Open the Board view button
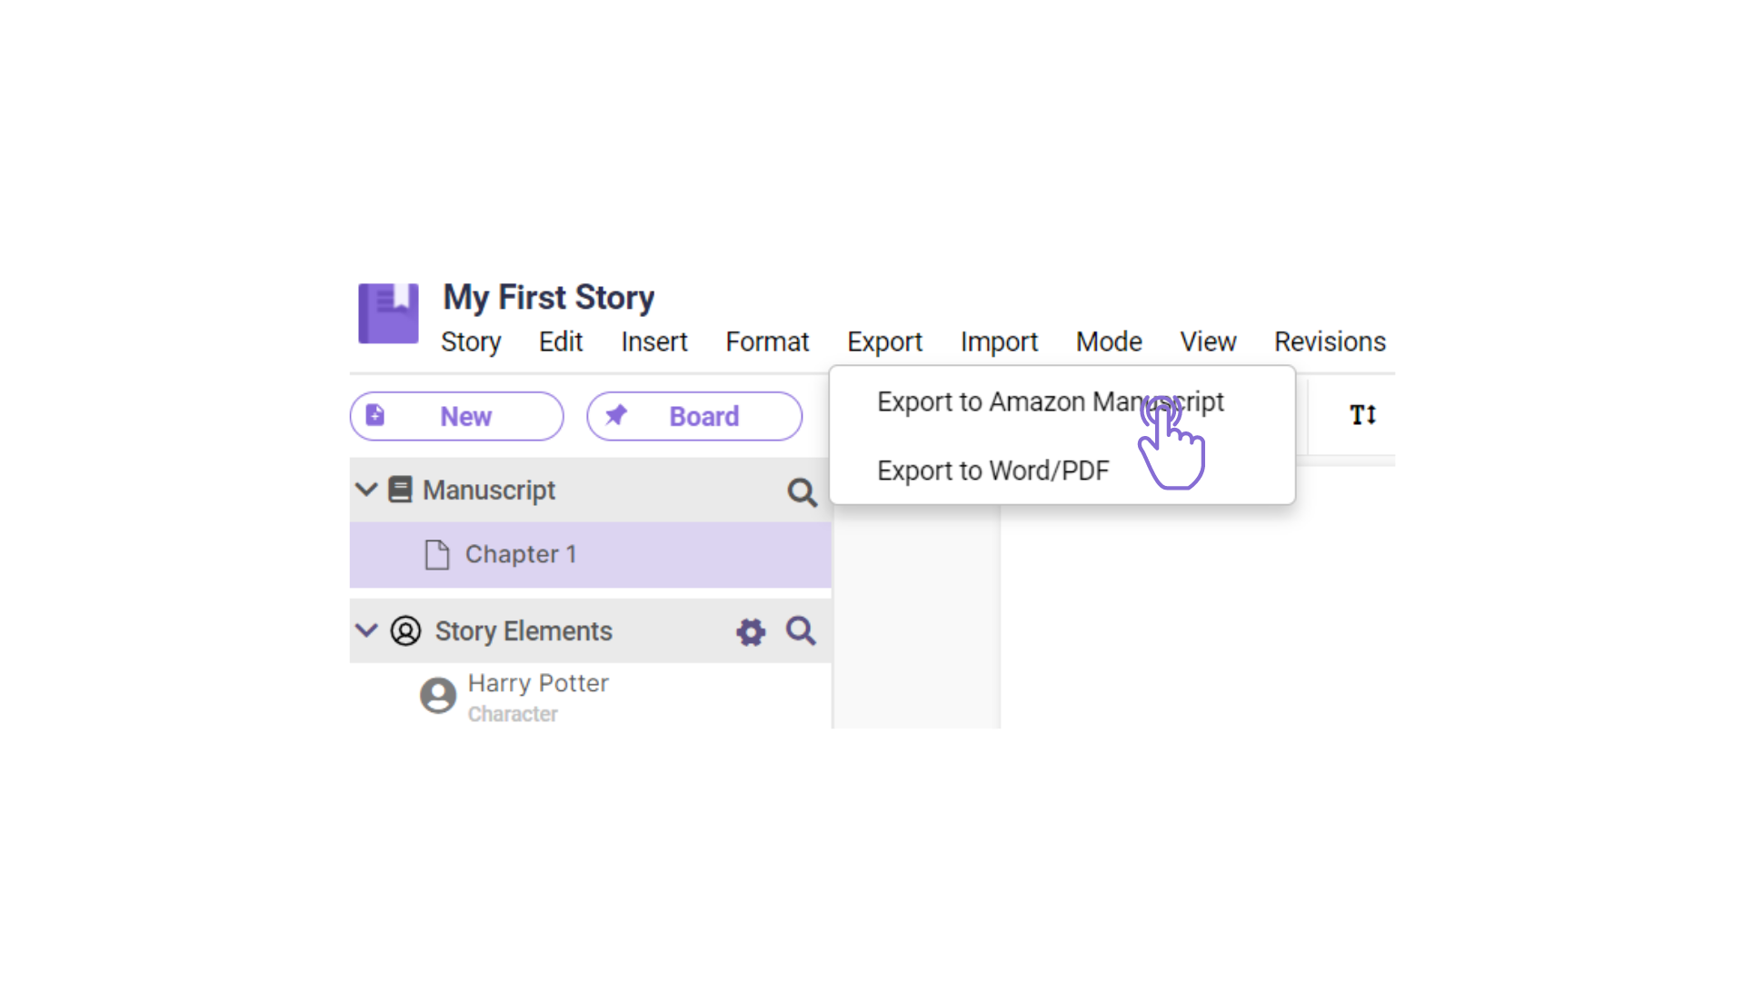Image resolution: width=1745 pixels, height=981 pixels. 694,416
